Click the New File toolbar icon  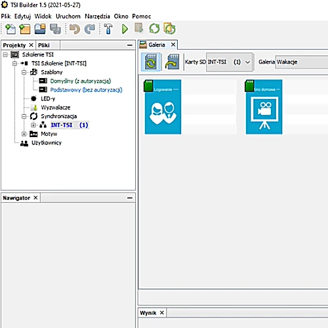click(x=10, y=29)
